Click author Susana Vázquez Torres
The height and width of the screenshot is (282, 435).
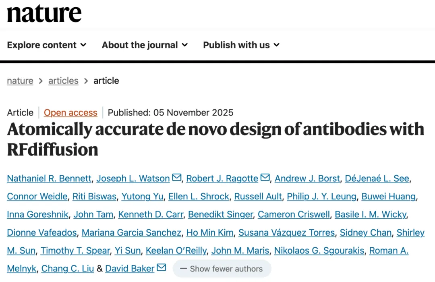tap(286, 232)
